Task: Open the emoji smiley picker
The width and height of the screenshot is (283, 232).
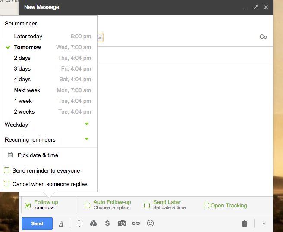Action: 151,223
